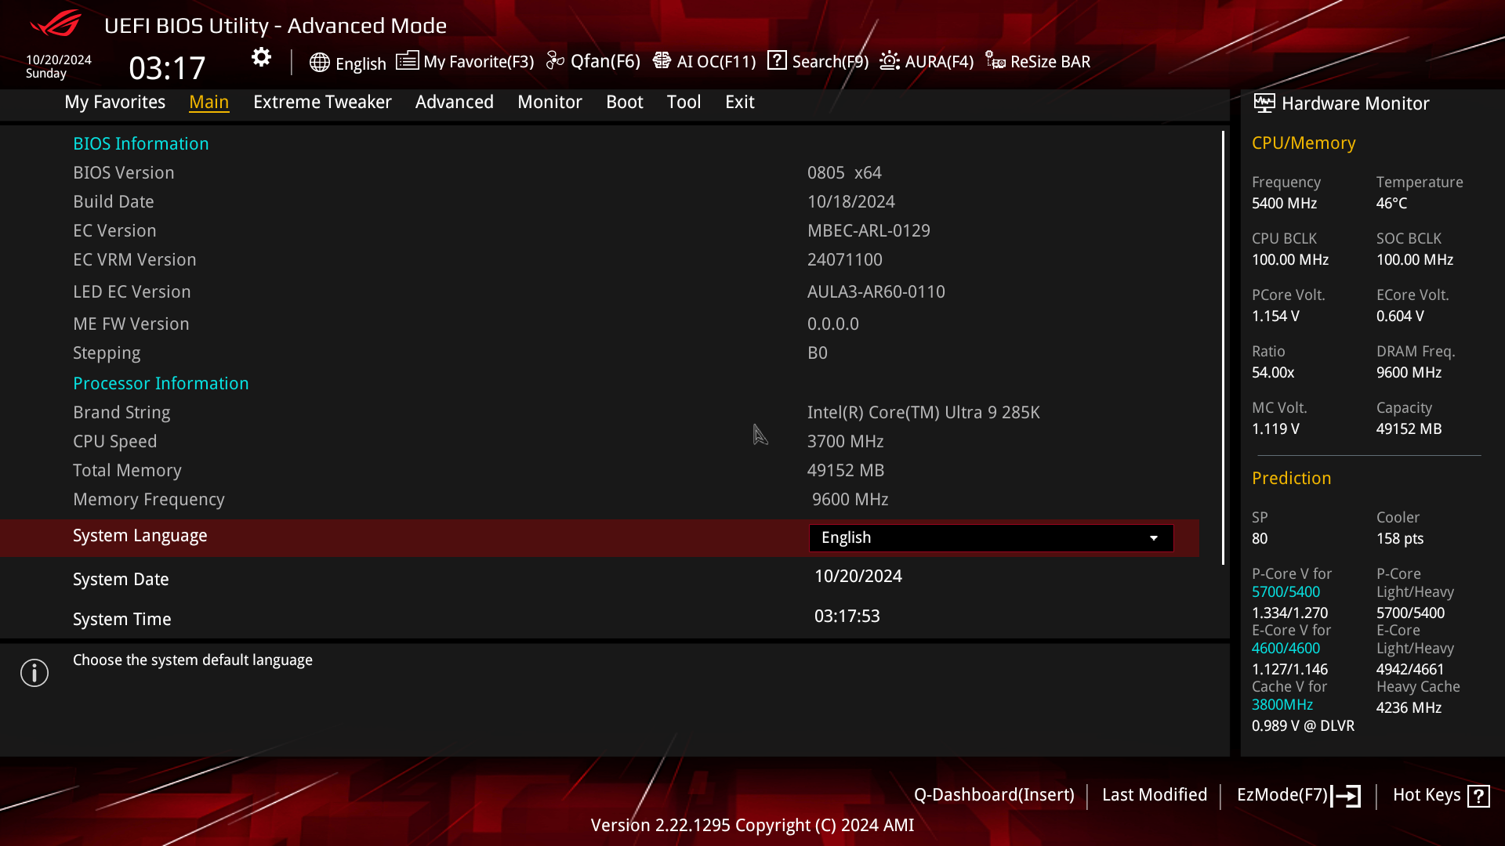Toggle ReSize BAR settings
This screenshot has width=1505, height=846.
pos(1035,61)
